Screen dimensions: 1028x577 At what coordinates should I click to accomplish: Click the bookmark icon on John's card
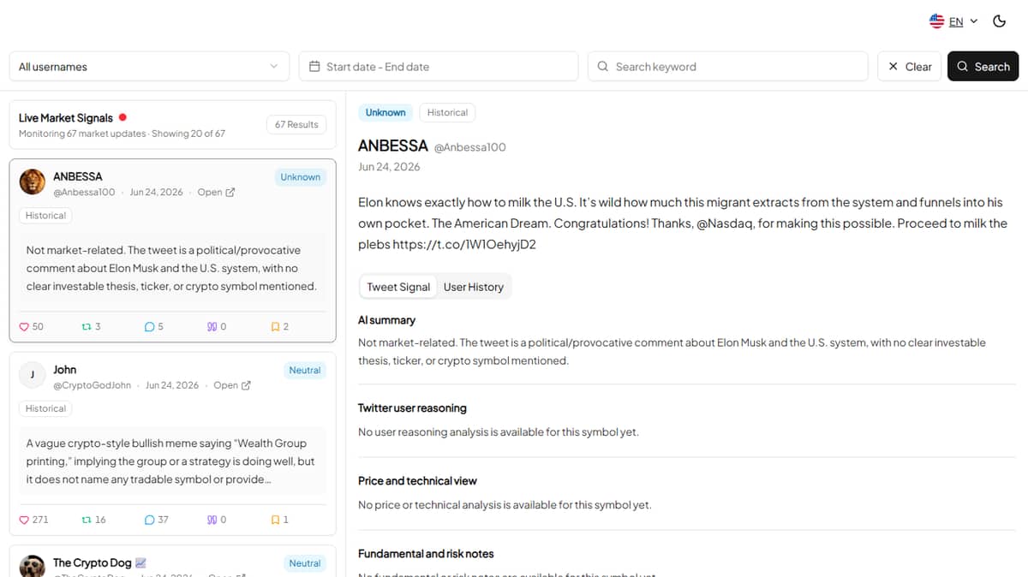pyautogui.click(x=274, y=520)
